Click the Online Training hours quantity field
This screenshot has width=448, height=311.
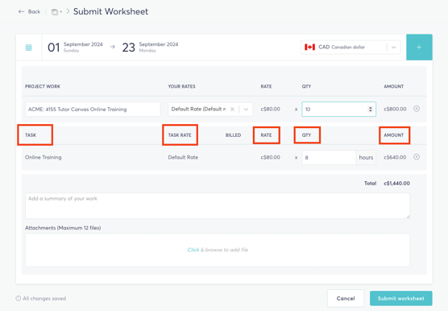coord(329,157)
